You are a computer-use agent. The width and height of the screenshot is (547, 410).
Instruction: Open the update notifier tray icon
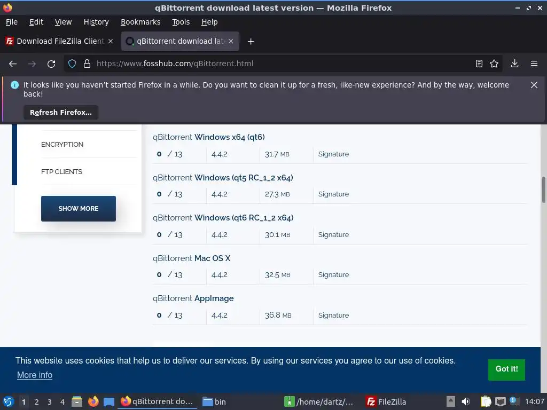(x=514, y=401)
